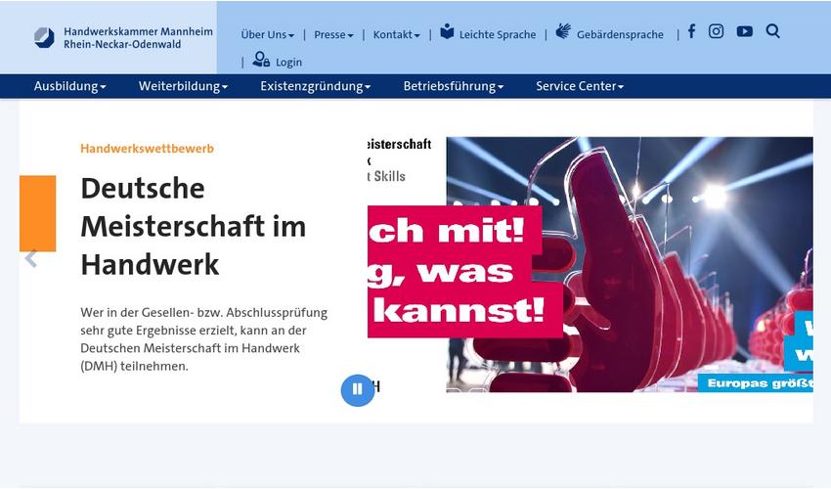
Task: Open the Facebook page icon
Action: point(691,31)
